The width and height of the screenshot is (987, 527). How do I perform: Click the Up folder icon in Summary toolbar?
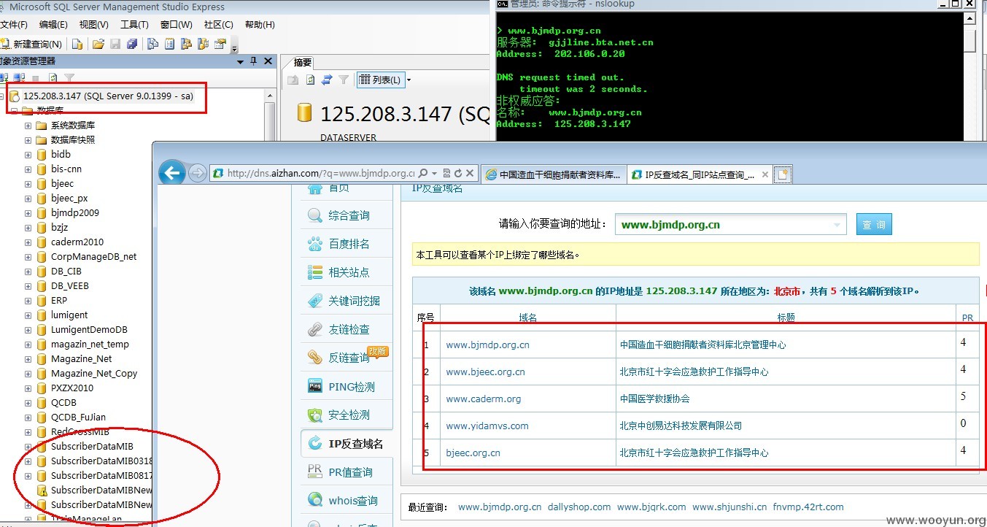point(293,80)
